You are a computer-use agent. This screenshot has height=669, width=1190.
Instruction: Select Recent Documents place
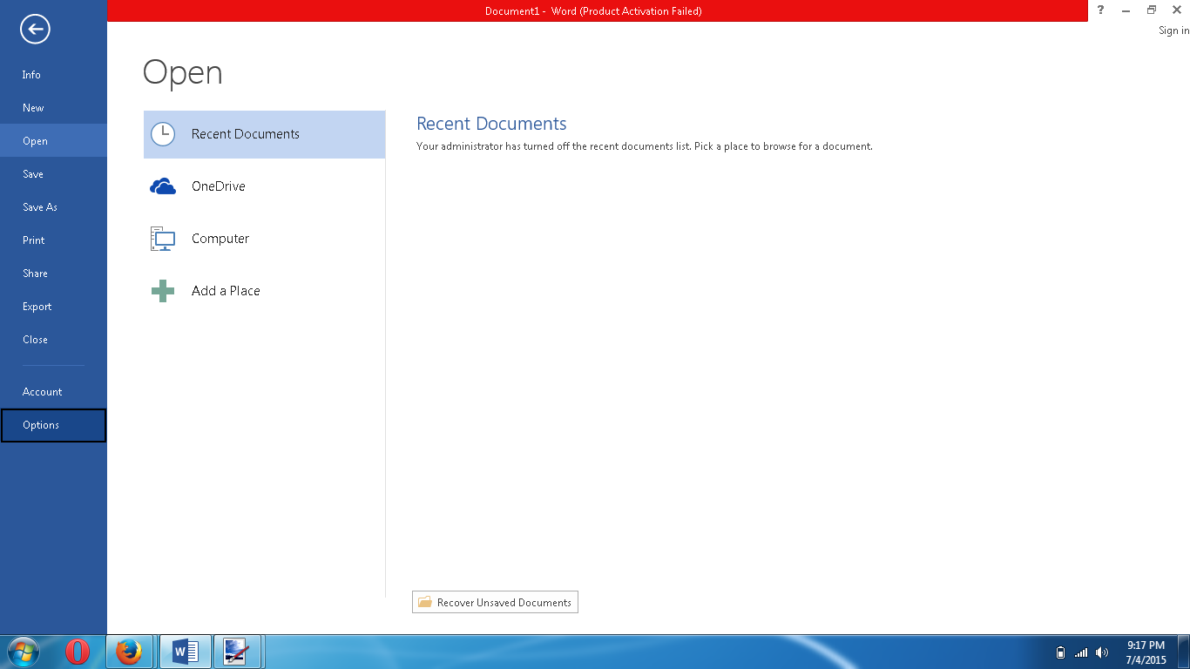tap(264, 134)
